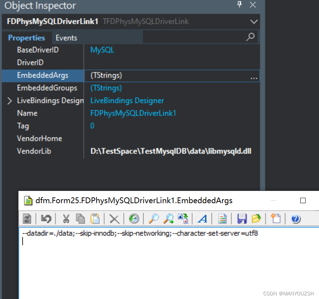Select the EmbeddedArgs property name

[x=43, y=75]
